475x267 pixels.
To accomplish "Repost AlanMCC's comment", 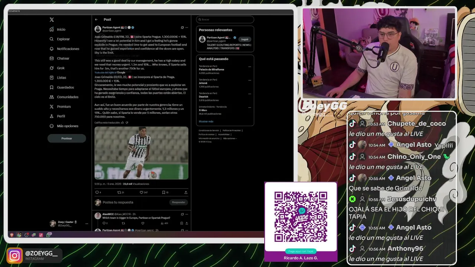I will pyautogui.click(x=124, y=223).
